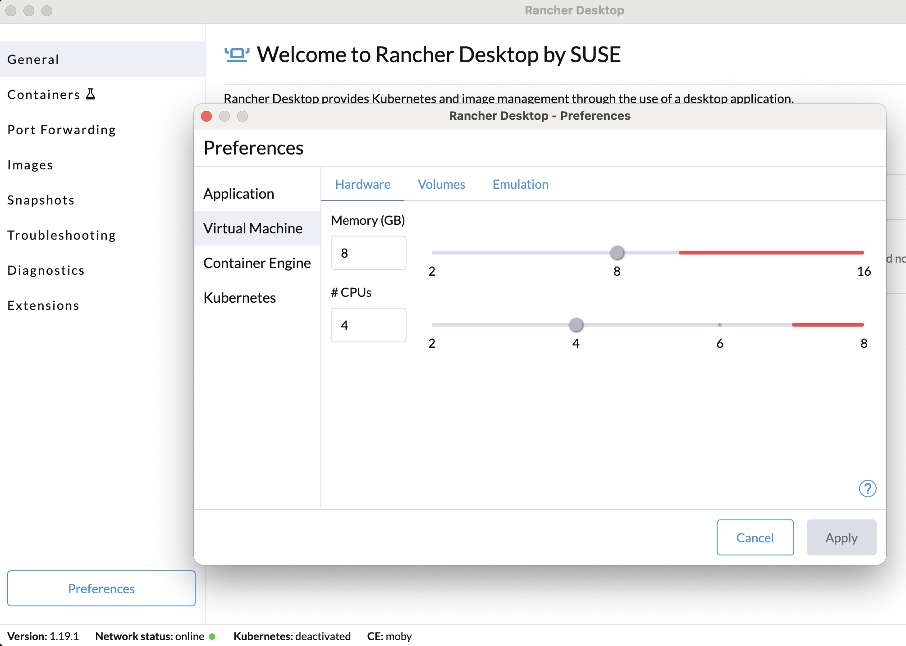Navigate to Troubleshooting in main sidebar

click(62, 235)
